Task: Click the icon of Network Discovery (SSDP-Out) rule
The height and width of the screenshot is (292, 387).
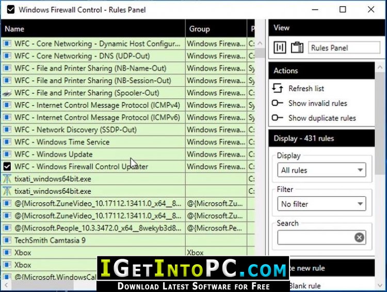Action: (7, 130)
